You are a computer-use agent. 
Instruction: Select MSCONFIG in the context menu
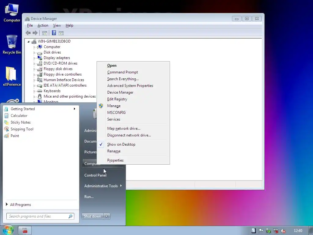(116, 113)
